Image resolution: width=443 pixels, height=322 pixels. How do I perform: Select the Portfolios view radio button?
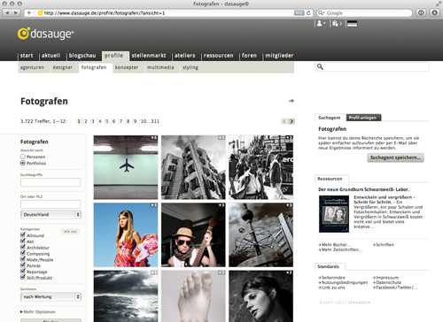pyautogui.click(x=23, y=163)
